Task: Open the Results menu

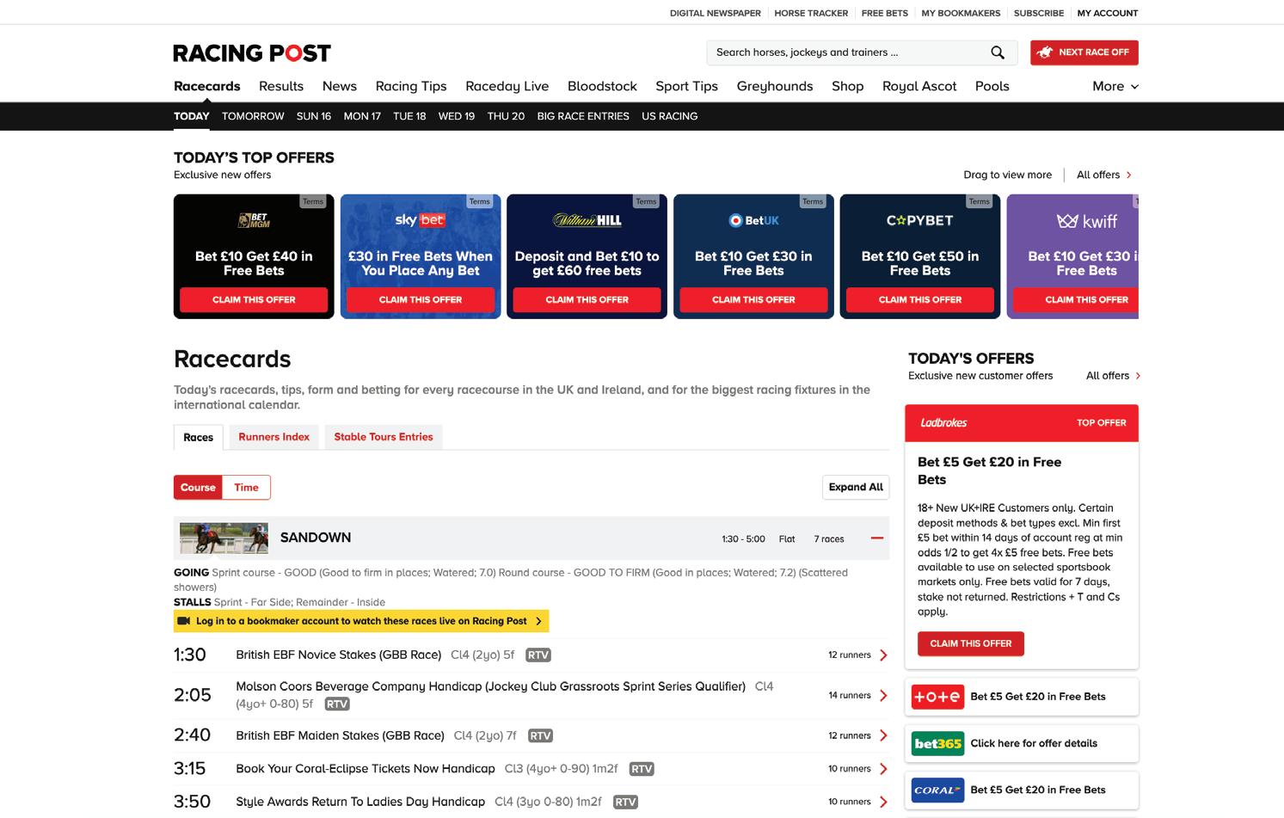Action: click(x=281, y=86)
